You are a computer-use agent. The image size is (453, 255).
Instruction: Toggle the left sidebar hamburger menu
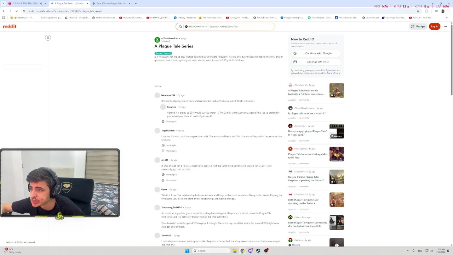(48, 38)
